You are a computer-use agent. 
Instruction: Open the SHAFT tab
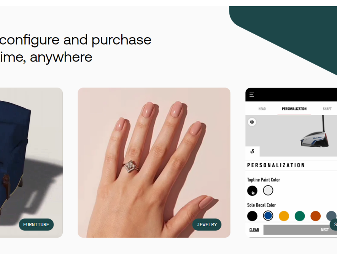tap(327, 109)
